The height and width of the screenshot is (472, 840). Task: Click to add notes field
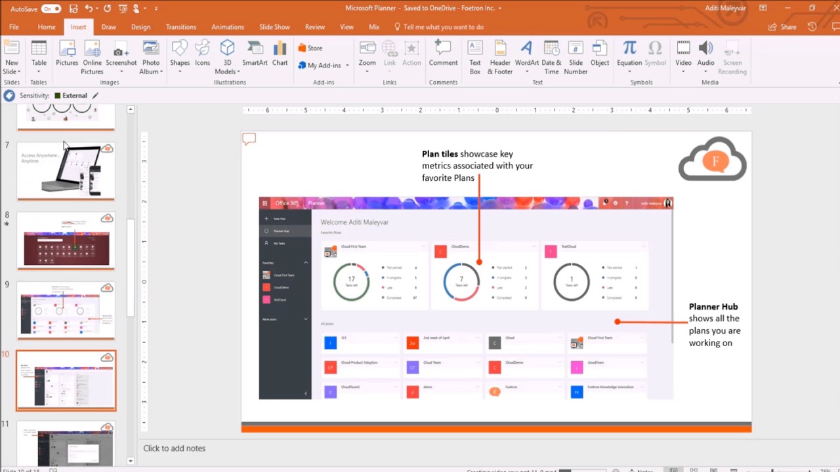(x=175, y=448)
